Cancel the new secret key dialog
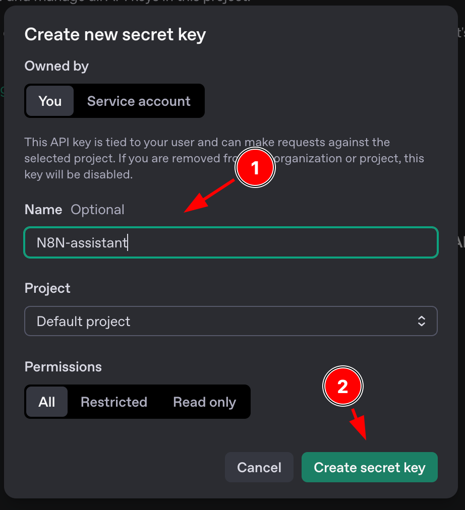This screenshot has height=510, width=465. 259,467
